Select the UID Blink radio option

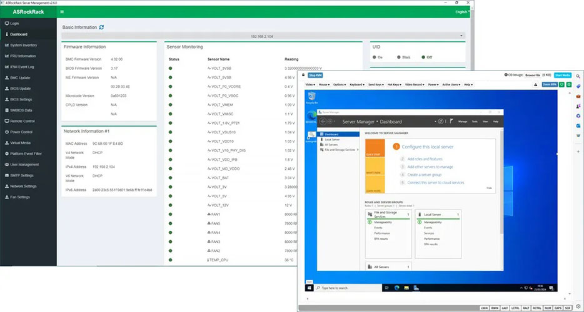coord(401,57)
